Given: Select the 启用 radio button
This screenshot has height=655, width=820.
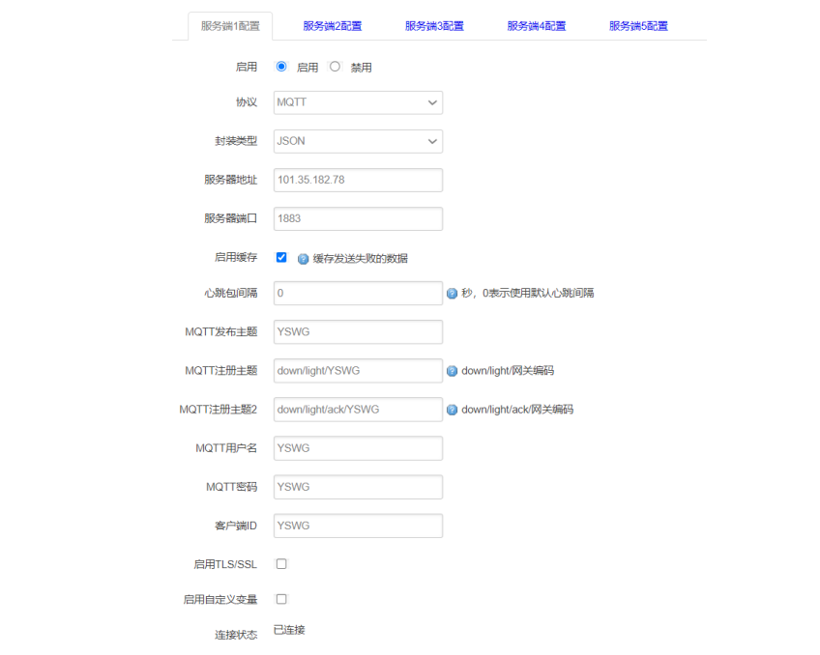Looking at the screenshot, I should [279, 67].
